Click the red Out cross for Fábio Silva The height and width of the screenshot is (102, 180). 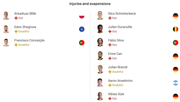pyautogui.click(x=110, y=45)
